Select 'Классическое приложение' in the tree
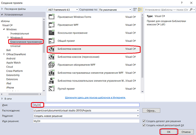This screenshot has height=135, width=196. coord(26,42)
